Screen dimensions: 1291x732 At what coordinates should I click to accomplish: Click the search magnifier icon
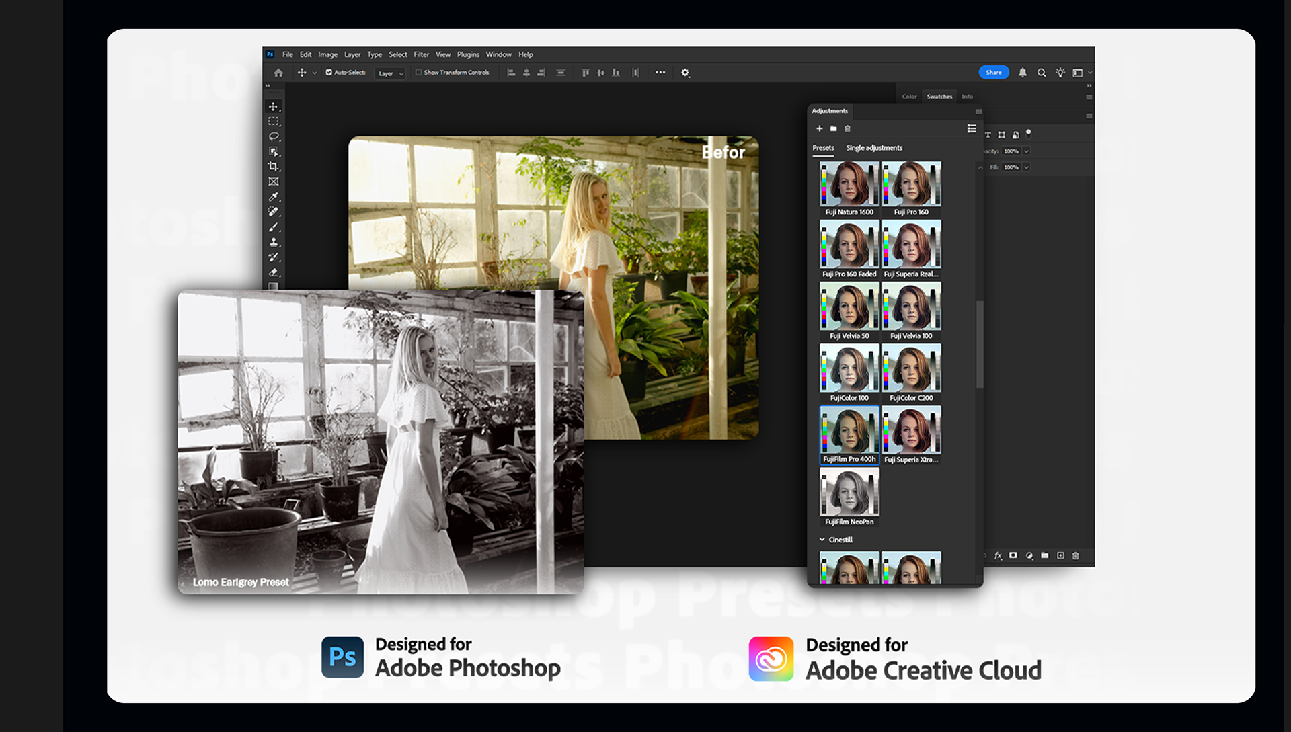pyautogui.click(x=1042, y=73)
